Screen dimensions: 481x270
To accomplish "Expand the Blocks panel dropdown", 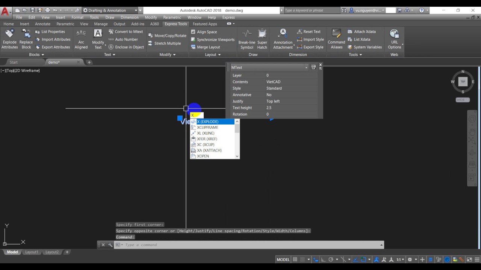I will click(36, 55).
